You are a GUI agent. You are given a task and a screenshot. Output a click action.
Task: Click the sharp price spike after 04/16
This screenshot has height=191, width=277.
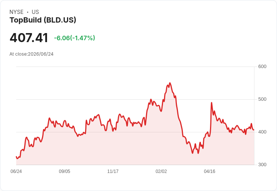(x=212, y=103)
